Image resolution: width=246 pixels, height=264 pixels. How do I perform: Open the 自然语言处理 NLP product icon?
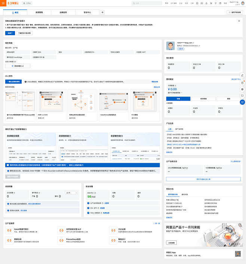pyautogui.click(x=61, y=230)
